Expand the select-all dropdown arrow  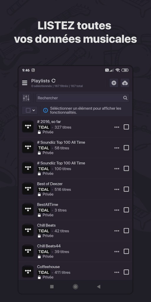click(x=34, y=110)
